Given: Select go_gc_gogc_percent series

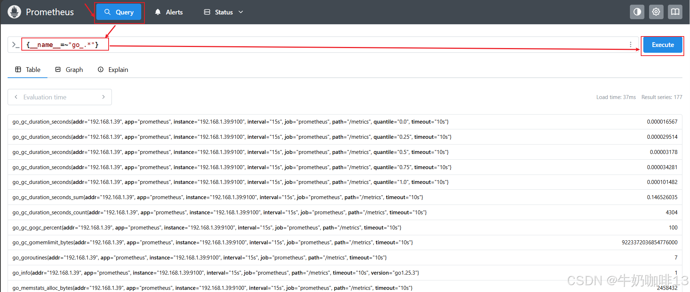Looking at the screenshot, I should click(345, 228).
